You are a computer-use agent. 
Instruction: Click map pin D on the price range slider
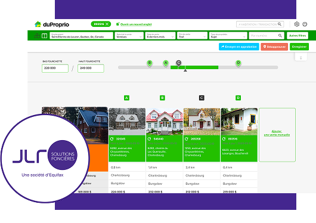coord(238,63)
